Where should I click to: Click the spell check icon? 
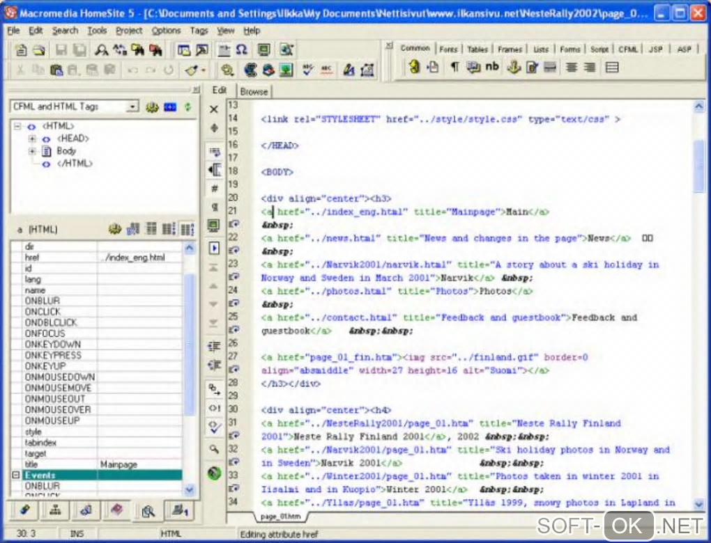307,70
